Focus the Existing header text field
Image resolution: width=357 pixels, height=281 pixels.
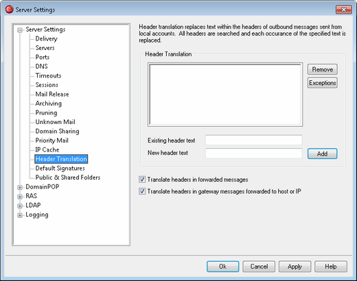[254, 140]
